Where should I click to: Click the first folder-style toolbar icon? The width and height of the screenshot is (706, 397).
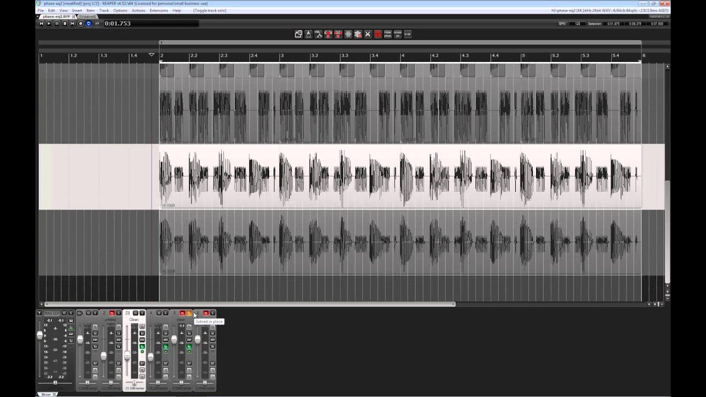tap(298, 34)
